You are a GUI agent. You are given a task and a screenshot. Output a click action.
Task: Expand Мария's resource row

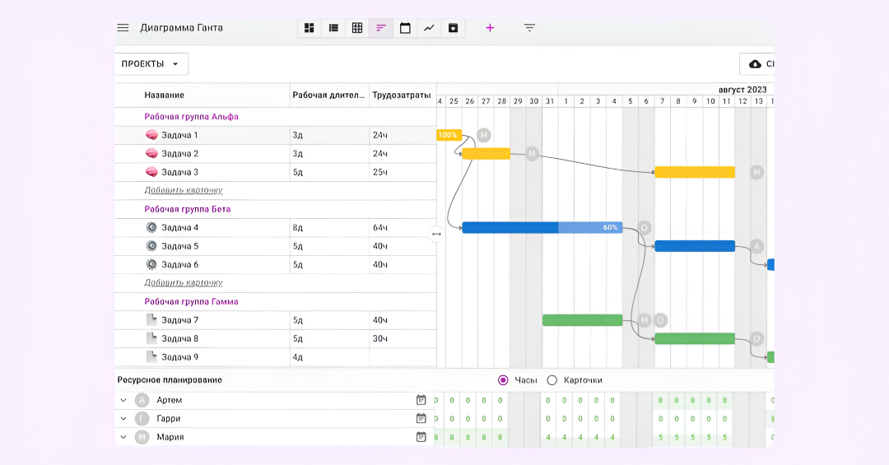123,437
